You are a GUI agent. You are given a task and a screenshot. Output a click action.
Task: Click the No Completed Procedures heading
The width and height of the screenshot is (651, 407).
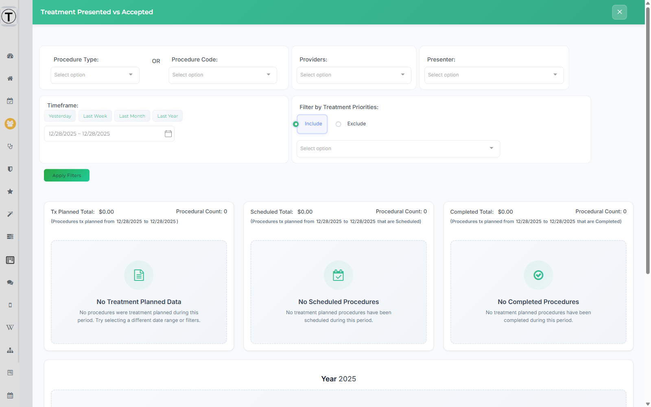pos(538,302)
